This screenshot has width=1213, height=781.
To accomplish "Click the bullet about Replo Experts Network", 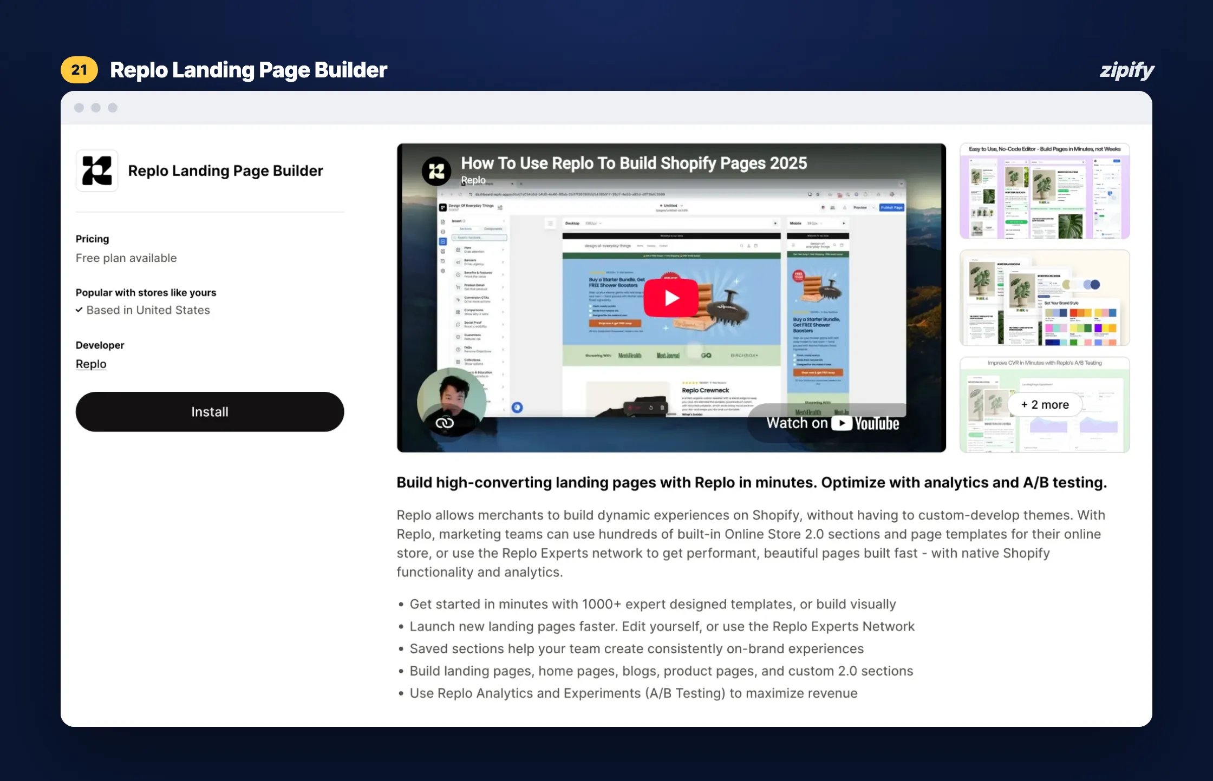I will click(x=662, y=626).
